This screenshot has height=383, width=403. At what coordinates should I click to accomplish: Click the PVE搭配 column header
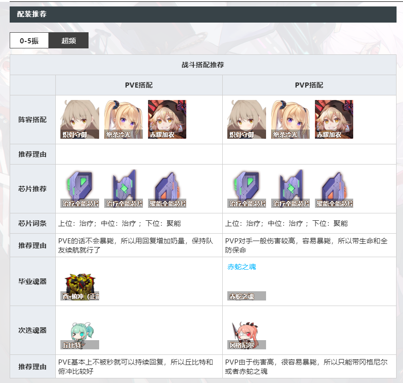point(139,85)
